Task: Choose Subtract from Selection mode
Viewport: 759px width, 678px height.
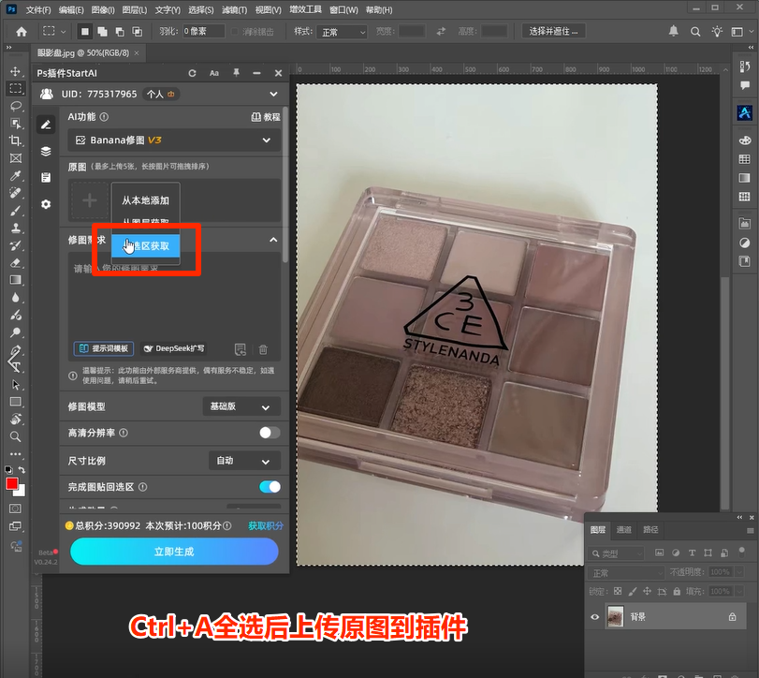Action: pyautogui.click(x=120, y=32)
